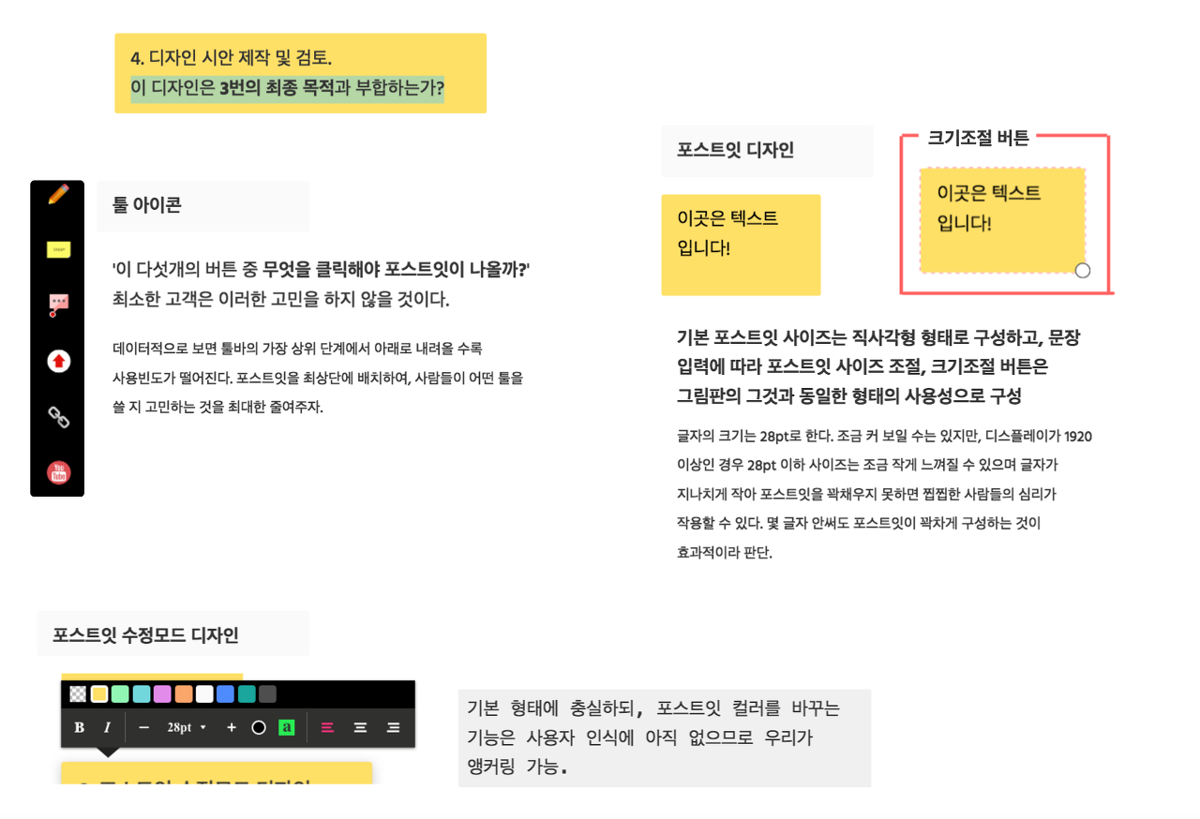Select the pencil drawing tool
The image size is (1200, 819).
click(58, 195)
